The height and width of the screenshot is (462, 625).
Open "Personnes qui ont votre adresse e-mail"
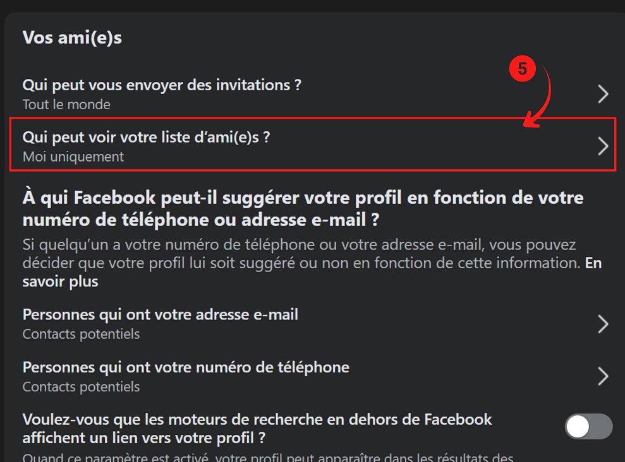click(160, 314)
